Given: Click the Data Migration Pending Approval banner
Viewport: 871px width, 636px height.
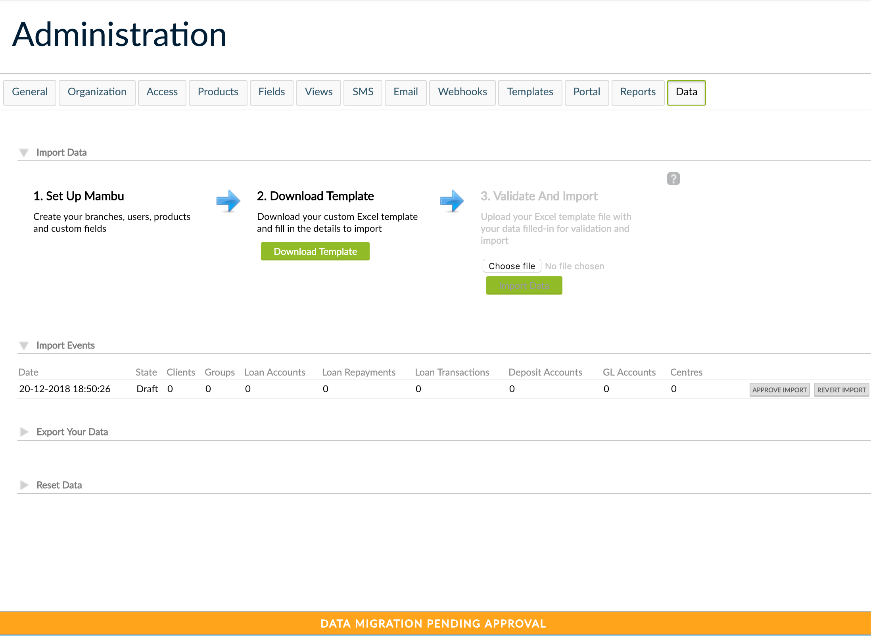Looking at the screenshot, I should pos(433,623).
